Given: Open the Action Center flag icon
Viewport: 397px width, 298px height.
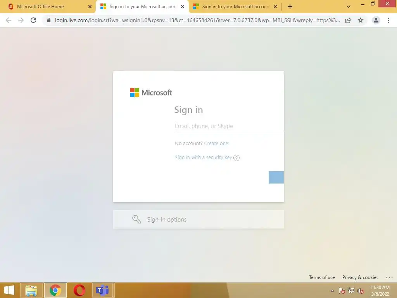Looking at the screenshot, I should pos(342,291).
